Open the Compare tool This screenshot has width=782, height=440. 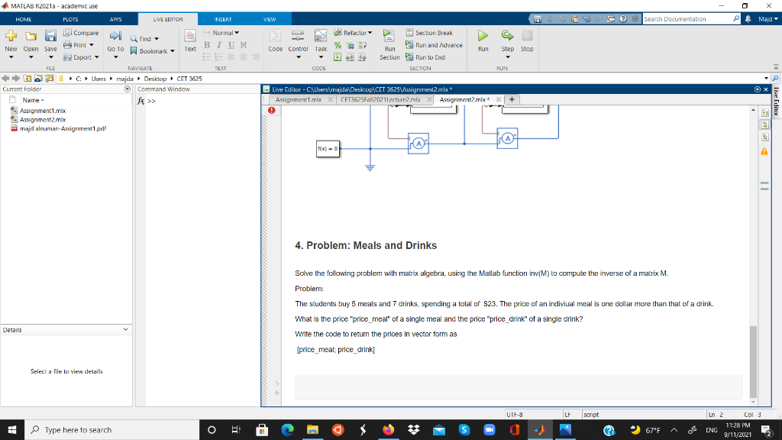(82, 31)
